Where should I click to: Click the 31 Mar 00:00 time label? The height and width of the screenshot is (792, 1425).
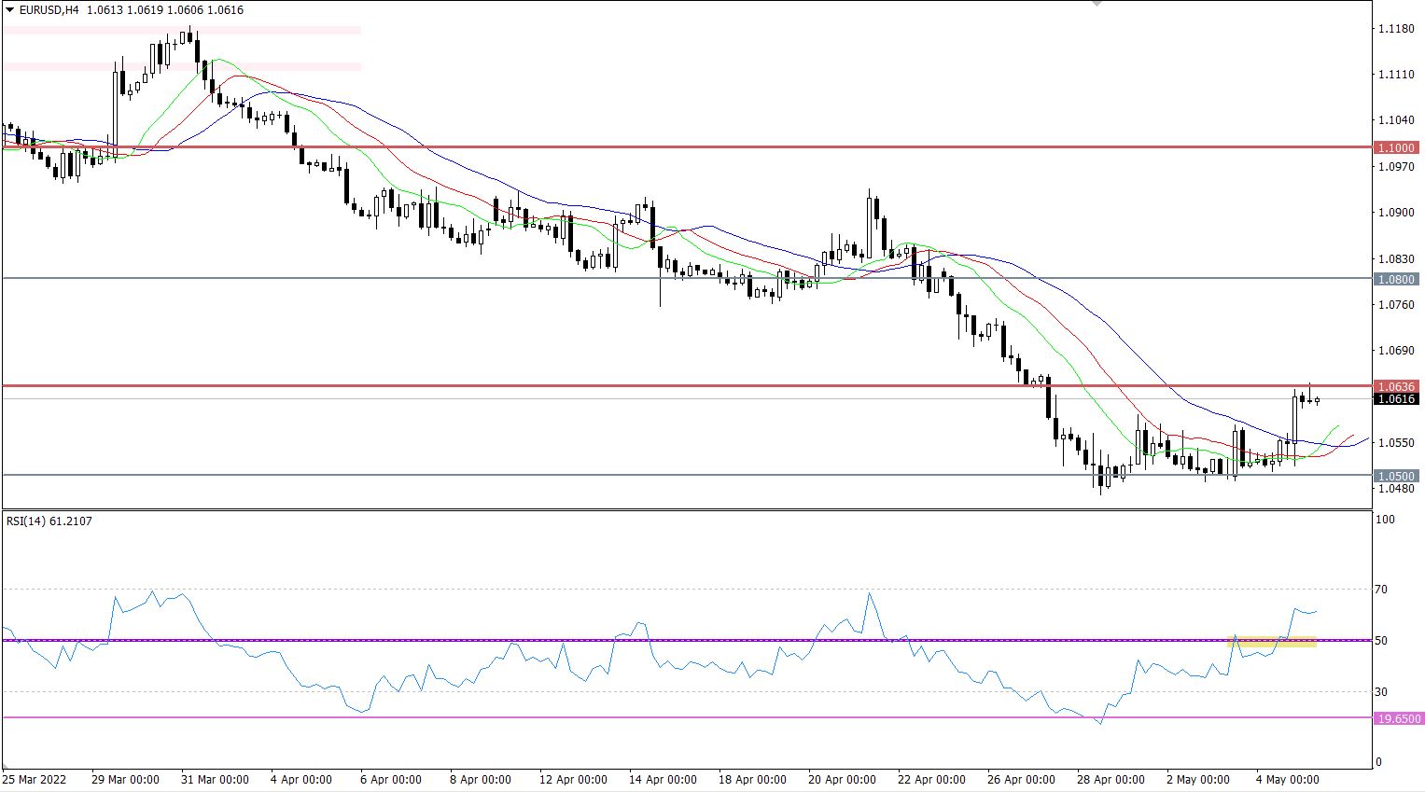(x=215, y=780)
